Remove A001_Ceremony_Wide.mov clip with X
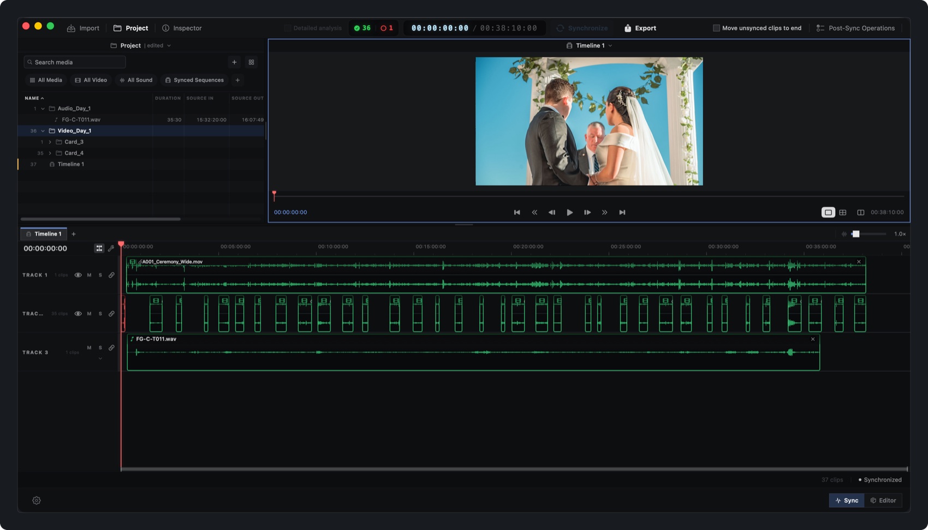928x530 pixels. point(859,262)
